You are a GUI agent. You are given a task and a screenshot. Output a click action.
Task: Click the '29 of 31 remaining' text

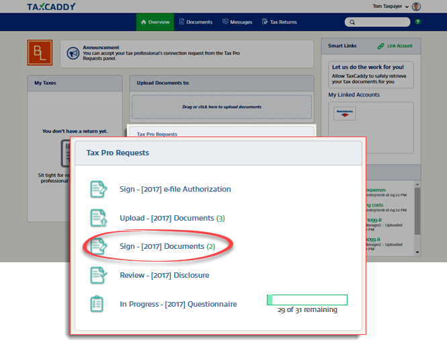(x=307, y=309)
